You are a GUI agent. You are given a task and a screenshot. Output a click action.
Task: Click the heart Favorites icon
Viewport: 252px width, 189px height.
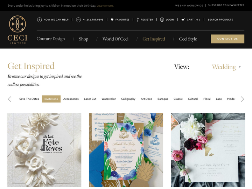[112, 20]
